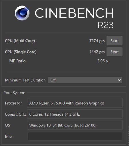
Task: Click the CINEBENCH title text
Action: pos(74,13)
